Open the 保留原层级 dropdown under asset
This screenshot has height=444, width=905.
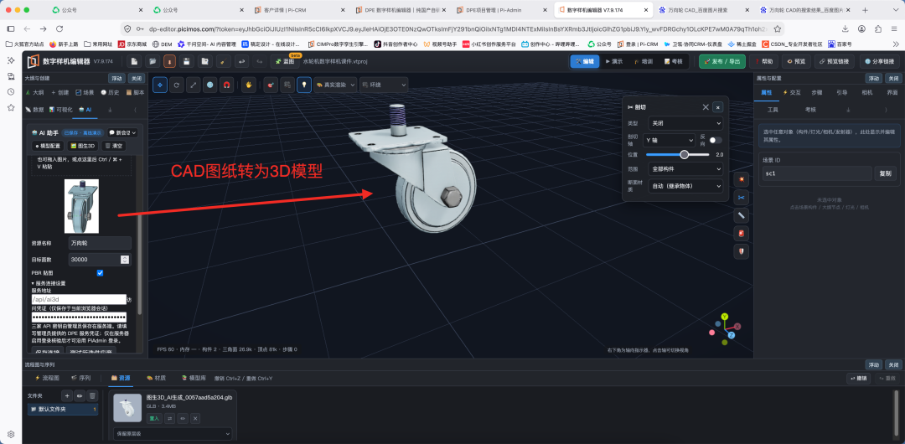(x=173, y=433)
